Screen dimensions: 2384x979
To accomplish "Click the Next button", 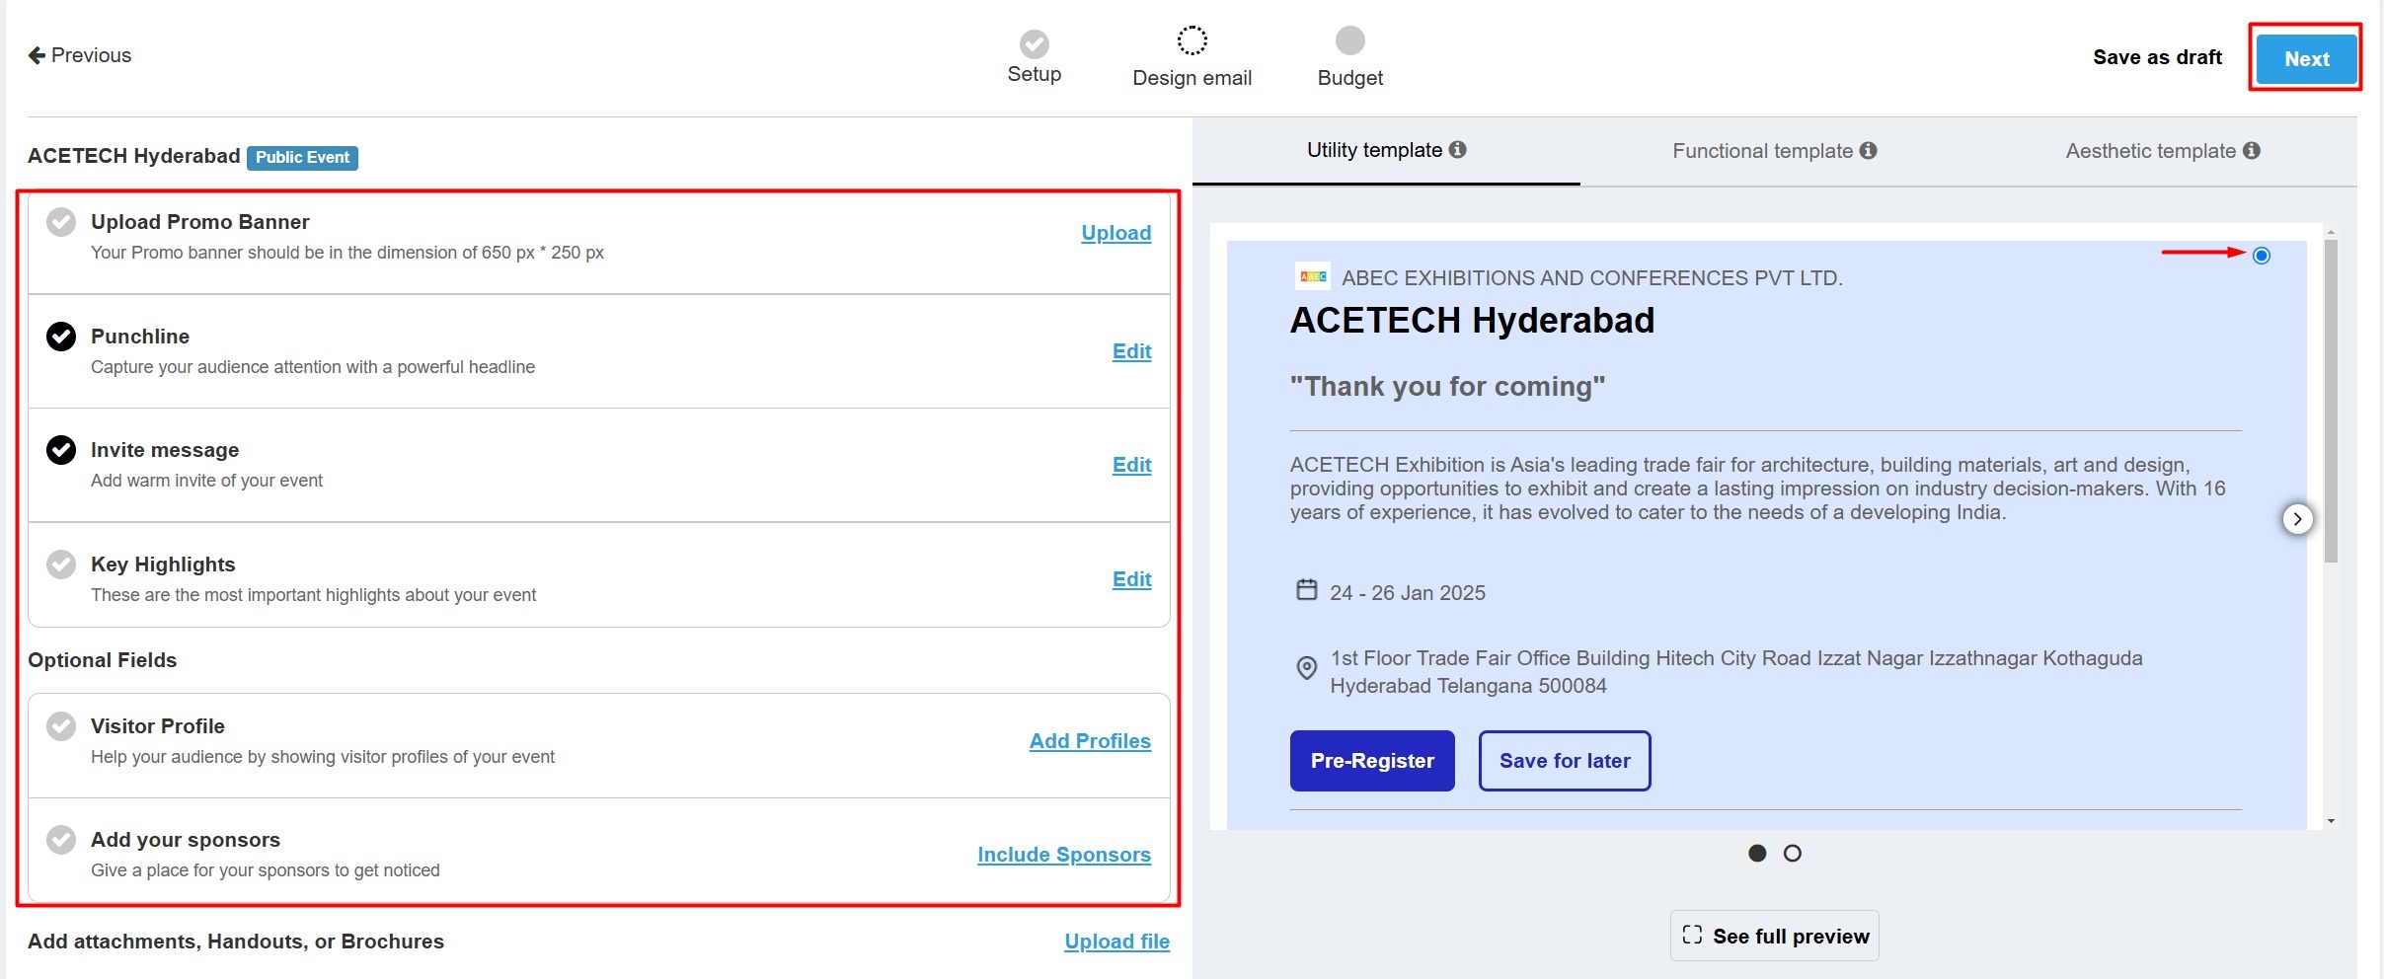I will (x=2306, y=58).
